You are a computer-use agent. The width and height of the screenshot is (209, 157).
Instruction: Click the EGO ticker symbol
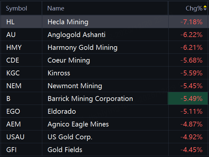pyautogui.click(x=13, y=111)
